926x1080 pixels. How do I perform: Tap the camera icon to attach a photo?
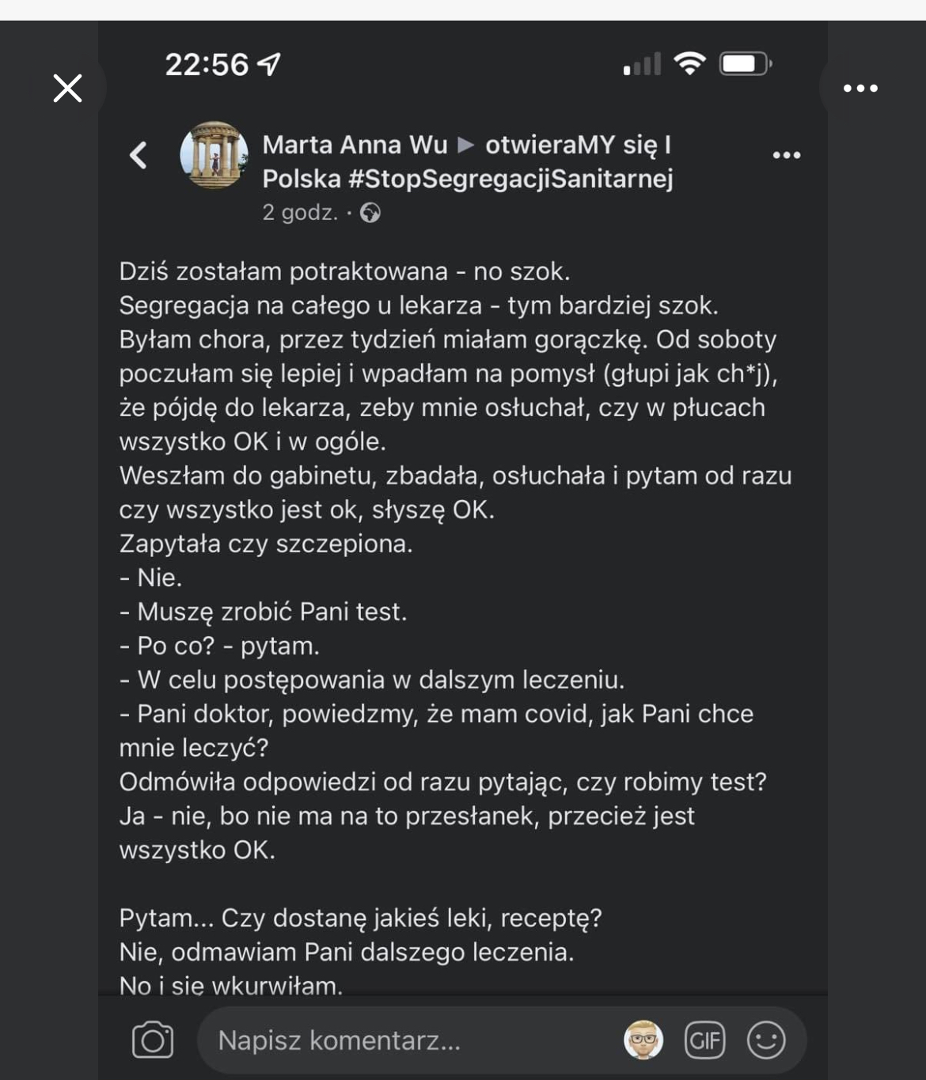coord(153,1040)
